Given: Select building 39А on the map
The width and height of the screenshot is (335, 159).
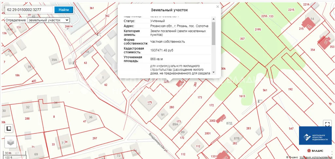Looking at the screenshot, I should tap(54, 60).
